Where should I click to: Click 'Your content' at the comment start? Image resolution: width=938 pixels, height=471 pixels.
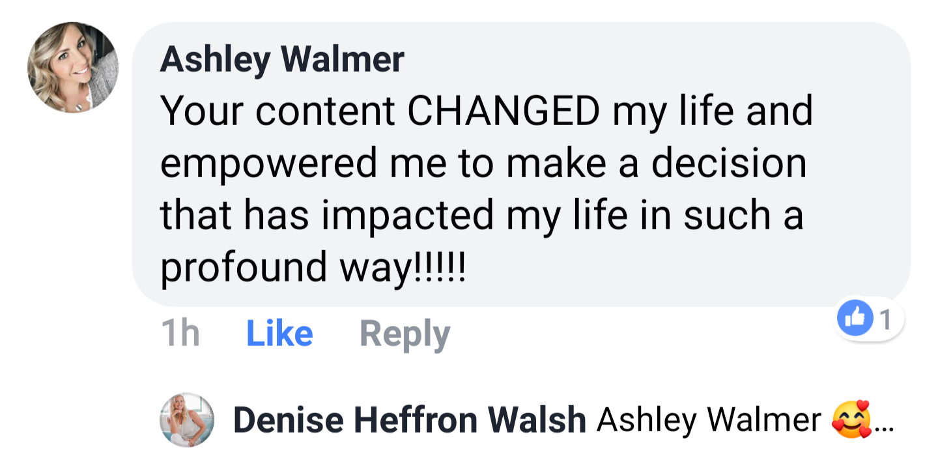[277, 111]
